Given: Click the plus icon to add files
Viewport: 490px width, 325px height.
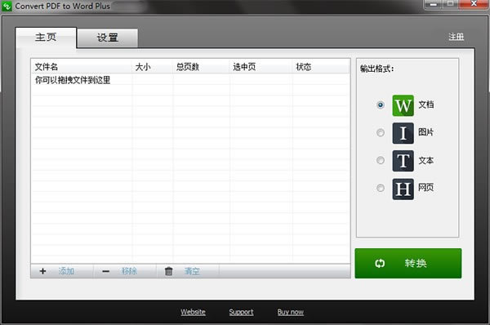Looking at the screenshot, I should 42,271.
